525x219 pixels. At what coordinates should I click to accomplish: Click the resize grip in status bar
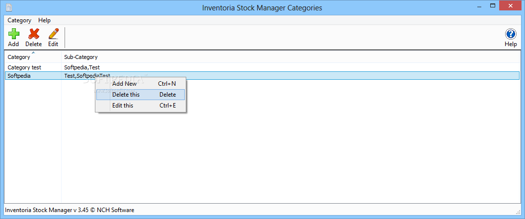[519, 212]
